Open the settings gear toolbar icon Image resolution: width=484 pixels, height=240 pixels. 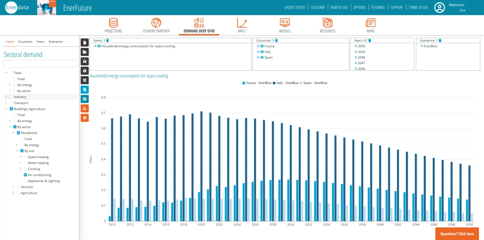(x=85, y=71)
